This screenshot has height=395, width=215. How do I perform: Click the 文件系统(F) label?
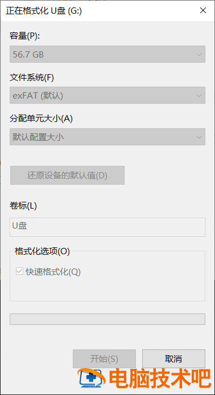(x=32, y=78)
